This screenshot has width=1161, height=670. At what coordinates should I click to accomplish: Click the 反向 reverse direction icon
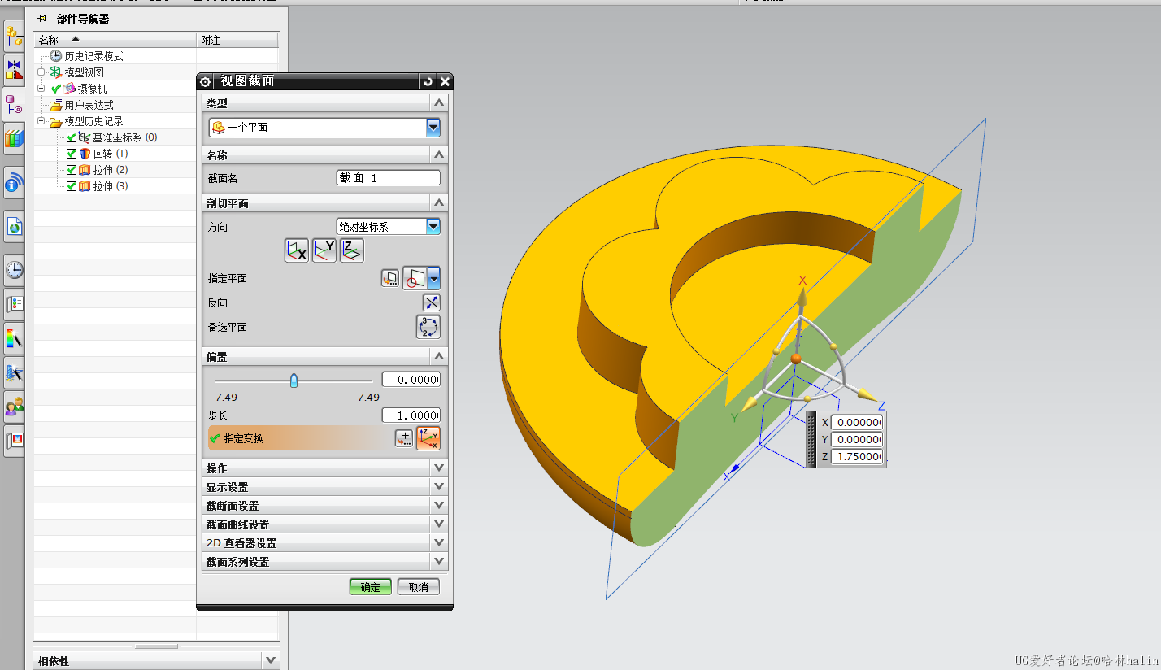click(431, 302)
